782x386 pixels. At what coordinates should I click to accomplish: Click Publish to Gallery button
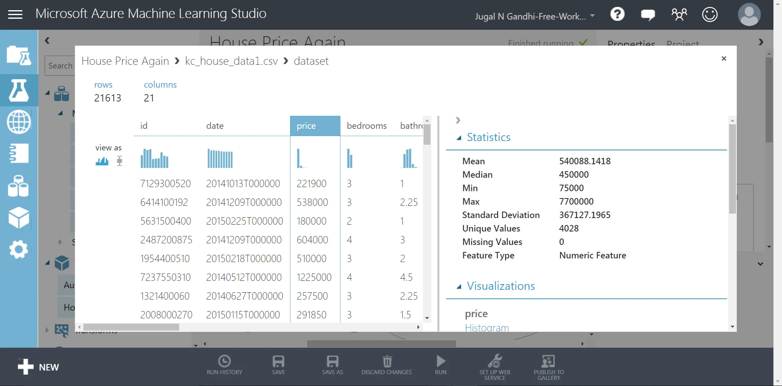[549, 367]
